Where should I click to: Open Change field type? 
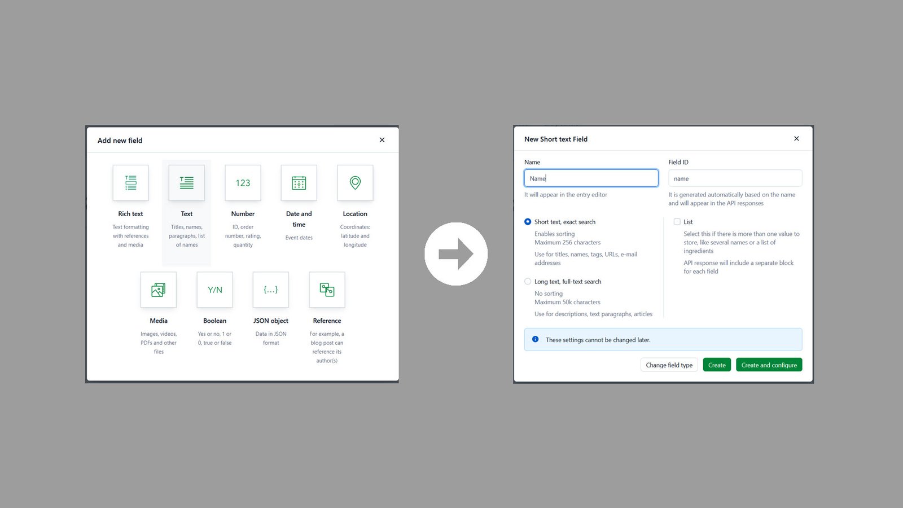(669, 365)
